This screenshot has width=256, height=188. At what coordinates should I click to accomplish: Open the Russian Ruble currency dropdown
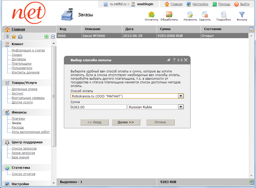click(x=181, y=107)
